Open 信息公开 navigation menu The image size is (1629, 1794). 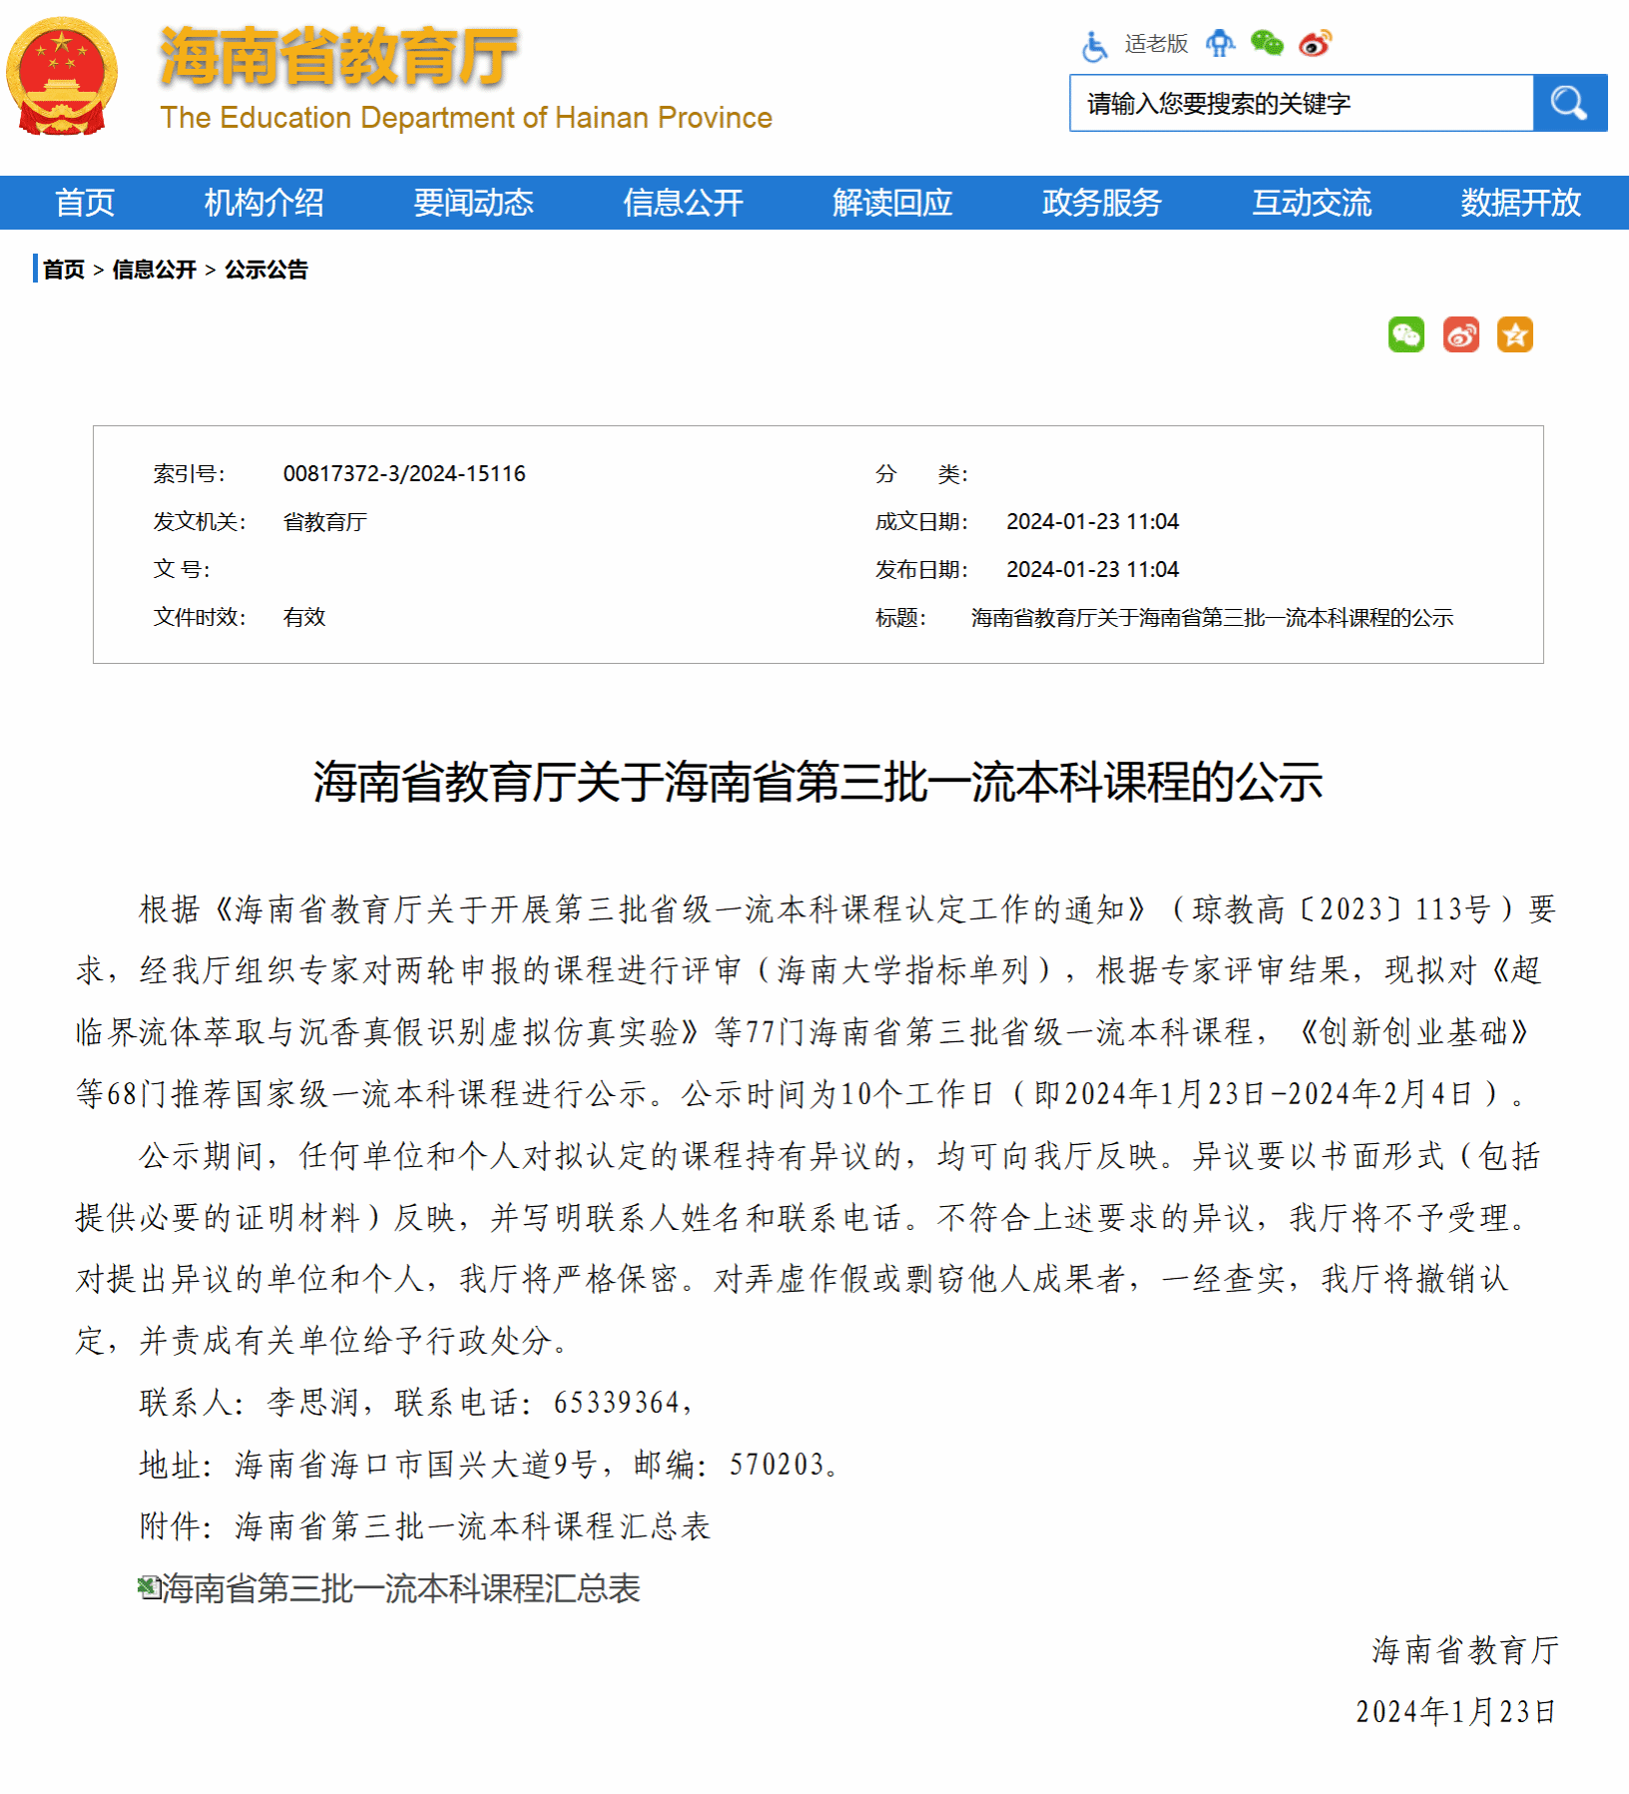coord(683,203)
